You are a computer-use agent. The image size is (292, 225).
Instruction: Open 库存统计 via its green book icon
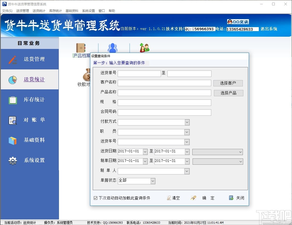tap(12, 99)
